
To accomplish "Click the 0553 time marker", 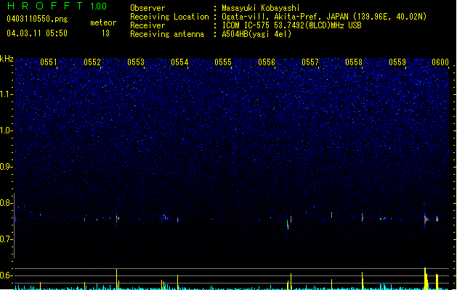I will point(136,62).
